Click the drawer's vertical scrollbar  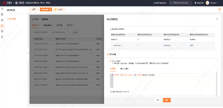(217, 84)
